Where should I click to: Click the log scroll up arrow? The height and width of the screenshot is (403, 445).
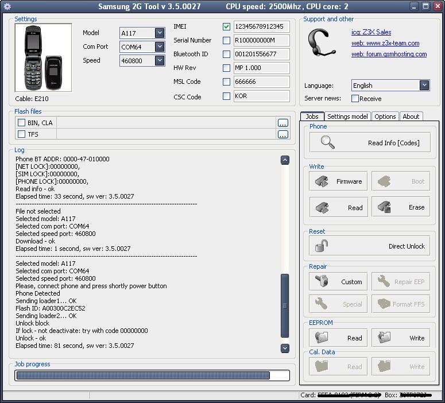coord(285,160)
